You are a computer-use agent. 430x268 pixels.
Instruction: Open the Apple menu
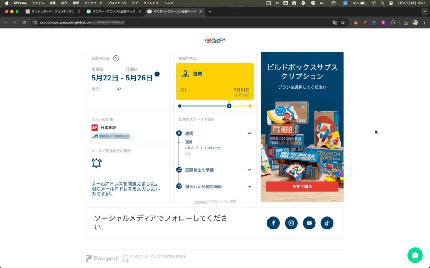7,3
